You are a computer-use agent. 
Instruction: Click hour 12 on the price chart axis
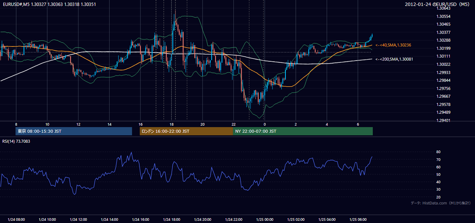(x=78, y=124)
